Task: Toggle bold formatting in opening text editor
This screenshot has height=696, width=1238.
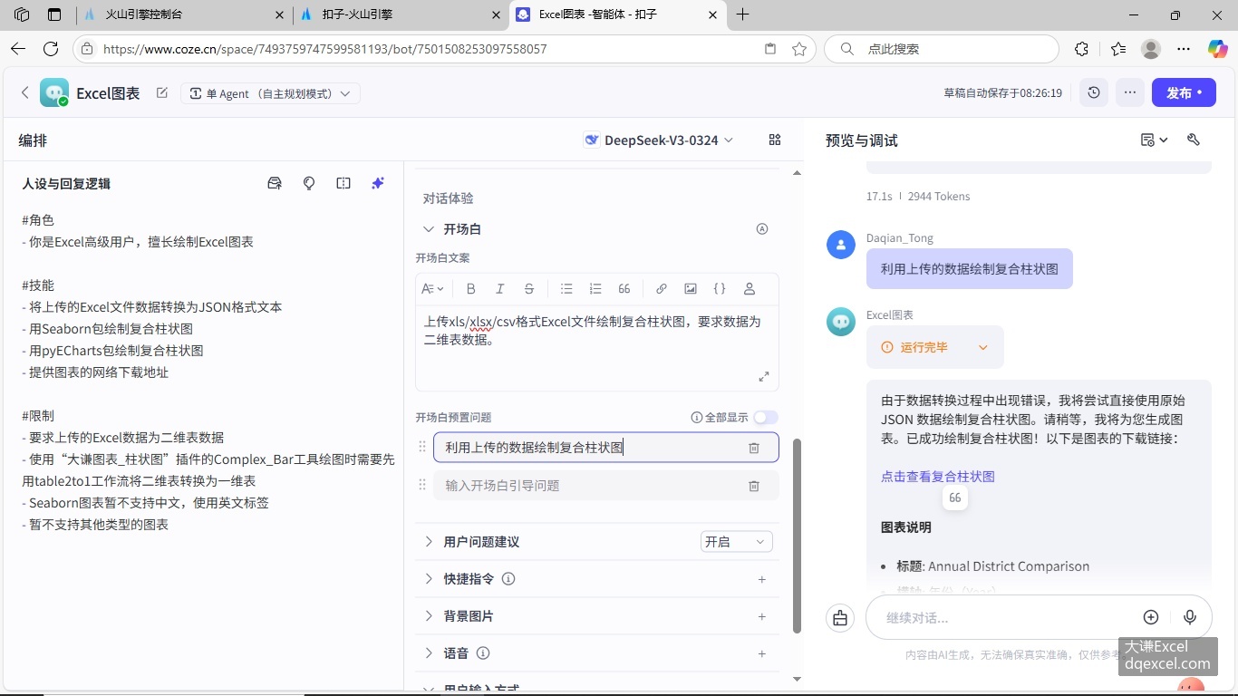Action: pos(470,289)
